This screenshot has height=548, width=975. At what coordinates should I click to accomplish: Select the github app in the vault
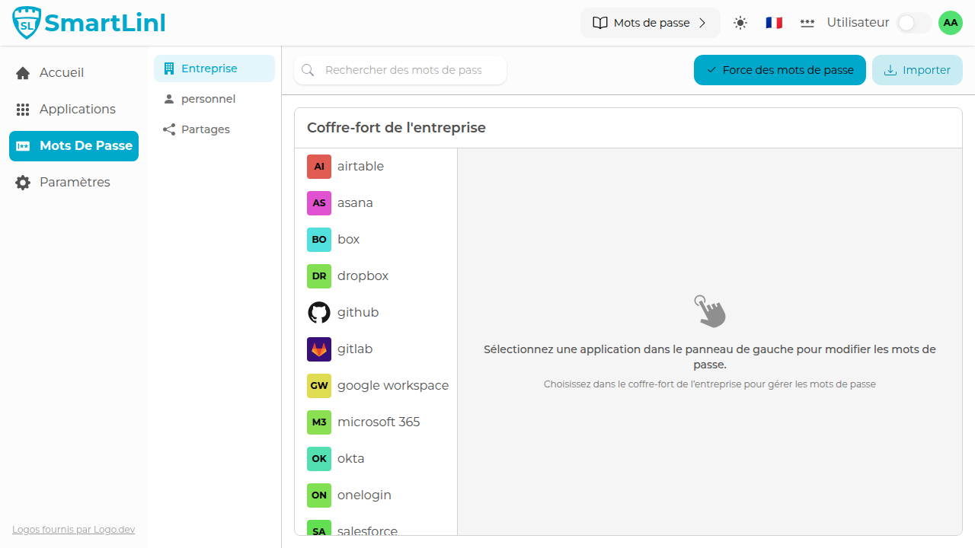(x=357, y=312)
